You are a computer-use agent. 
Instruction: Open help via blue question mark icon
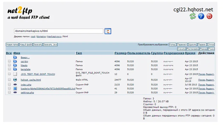(x=201, y=16)
